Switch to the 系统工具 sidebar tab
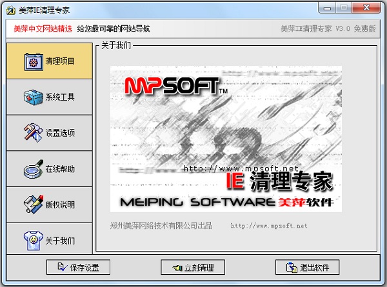 [x=50, y=97]
